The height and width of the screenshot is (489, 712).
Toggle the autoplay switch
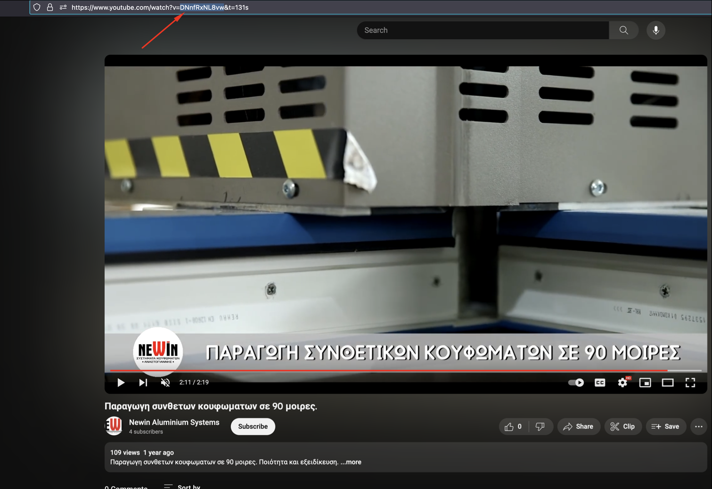[x=576, y=382]
